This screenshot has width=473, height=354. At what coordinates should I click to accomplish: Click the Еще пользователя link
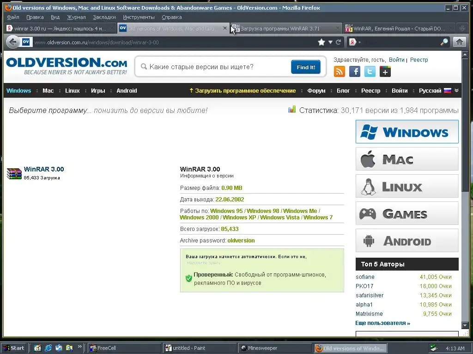[x=382, y=323]
